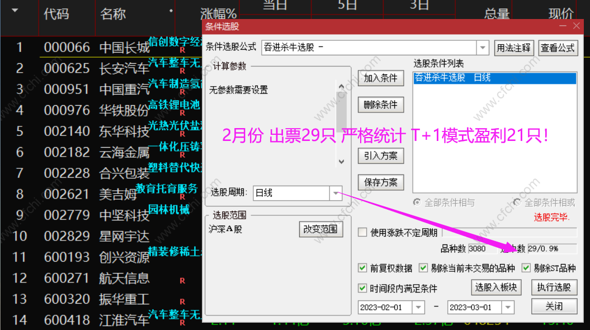Open the header dropdown triangle in the table corner
This screenshot has width=590, height=330.
tap(15, 11)
